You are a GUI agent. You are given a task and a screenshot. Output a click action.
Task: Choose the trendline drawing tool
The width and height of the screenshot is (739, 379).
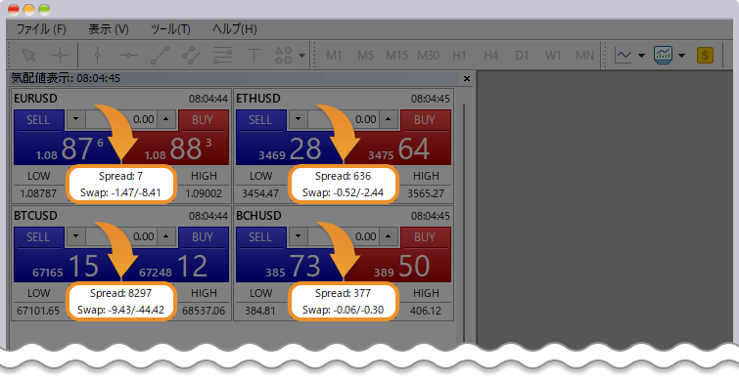160,56
